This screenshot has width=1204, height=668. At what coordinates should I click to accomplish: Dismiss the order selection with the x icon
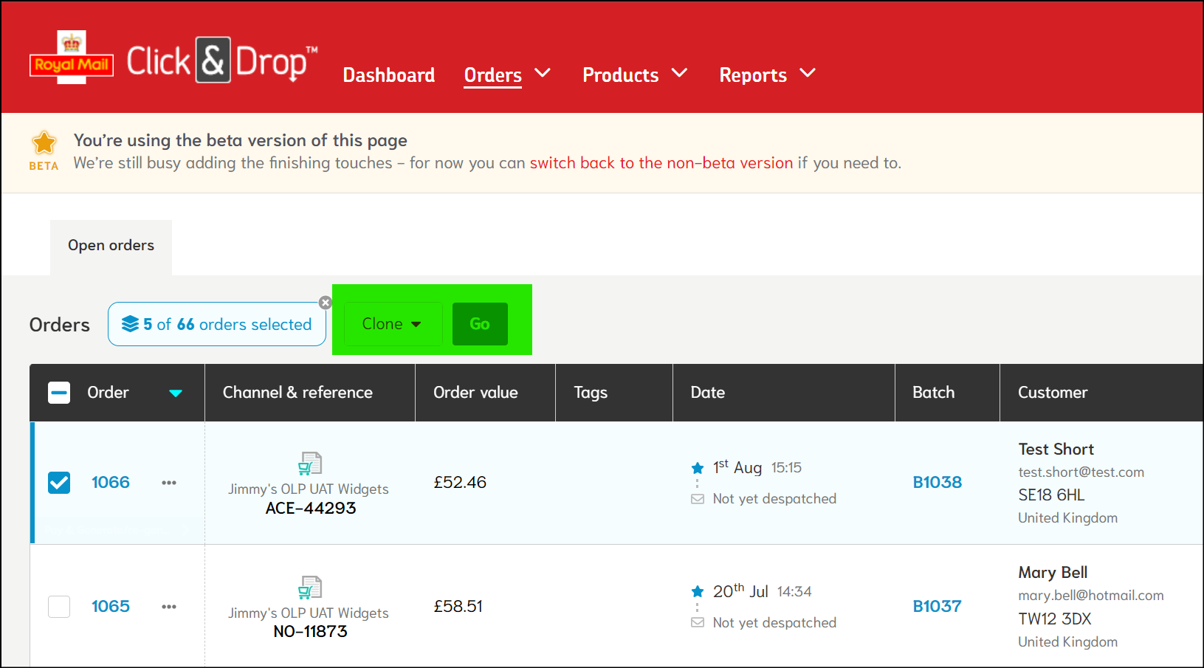tap(325, 303)
